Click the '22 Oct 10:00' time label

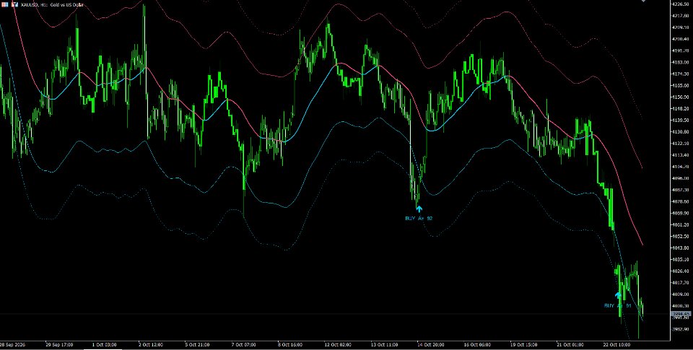pos(616,344)
